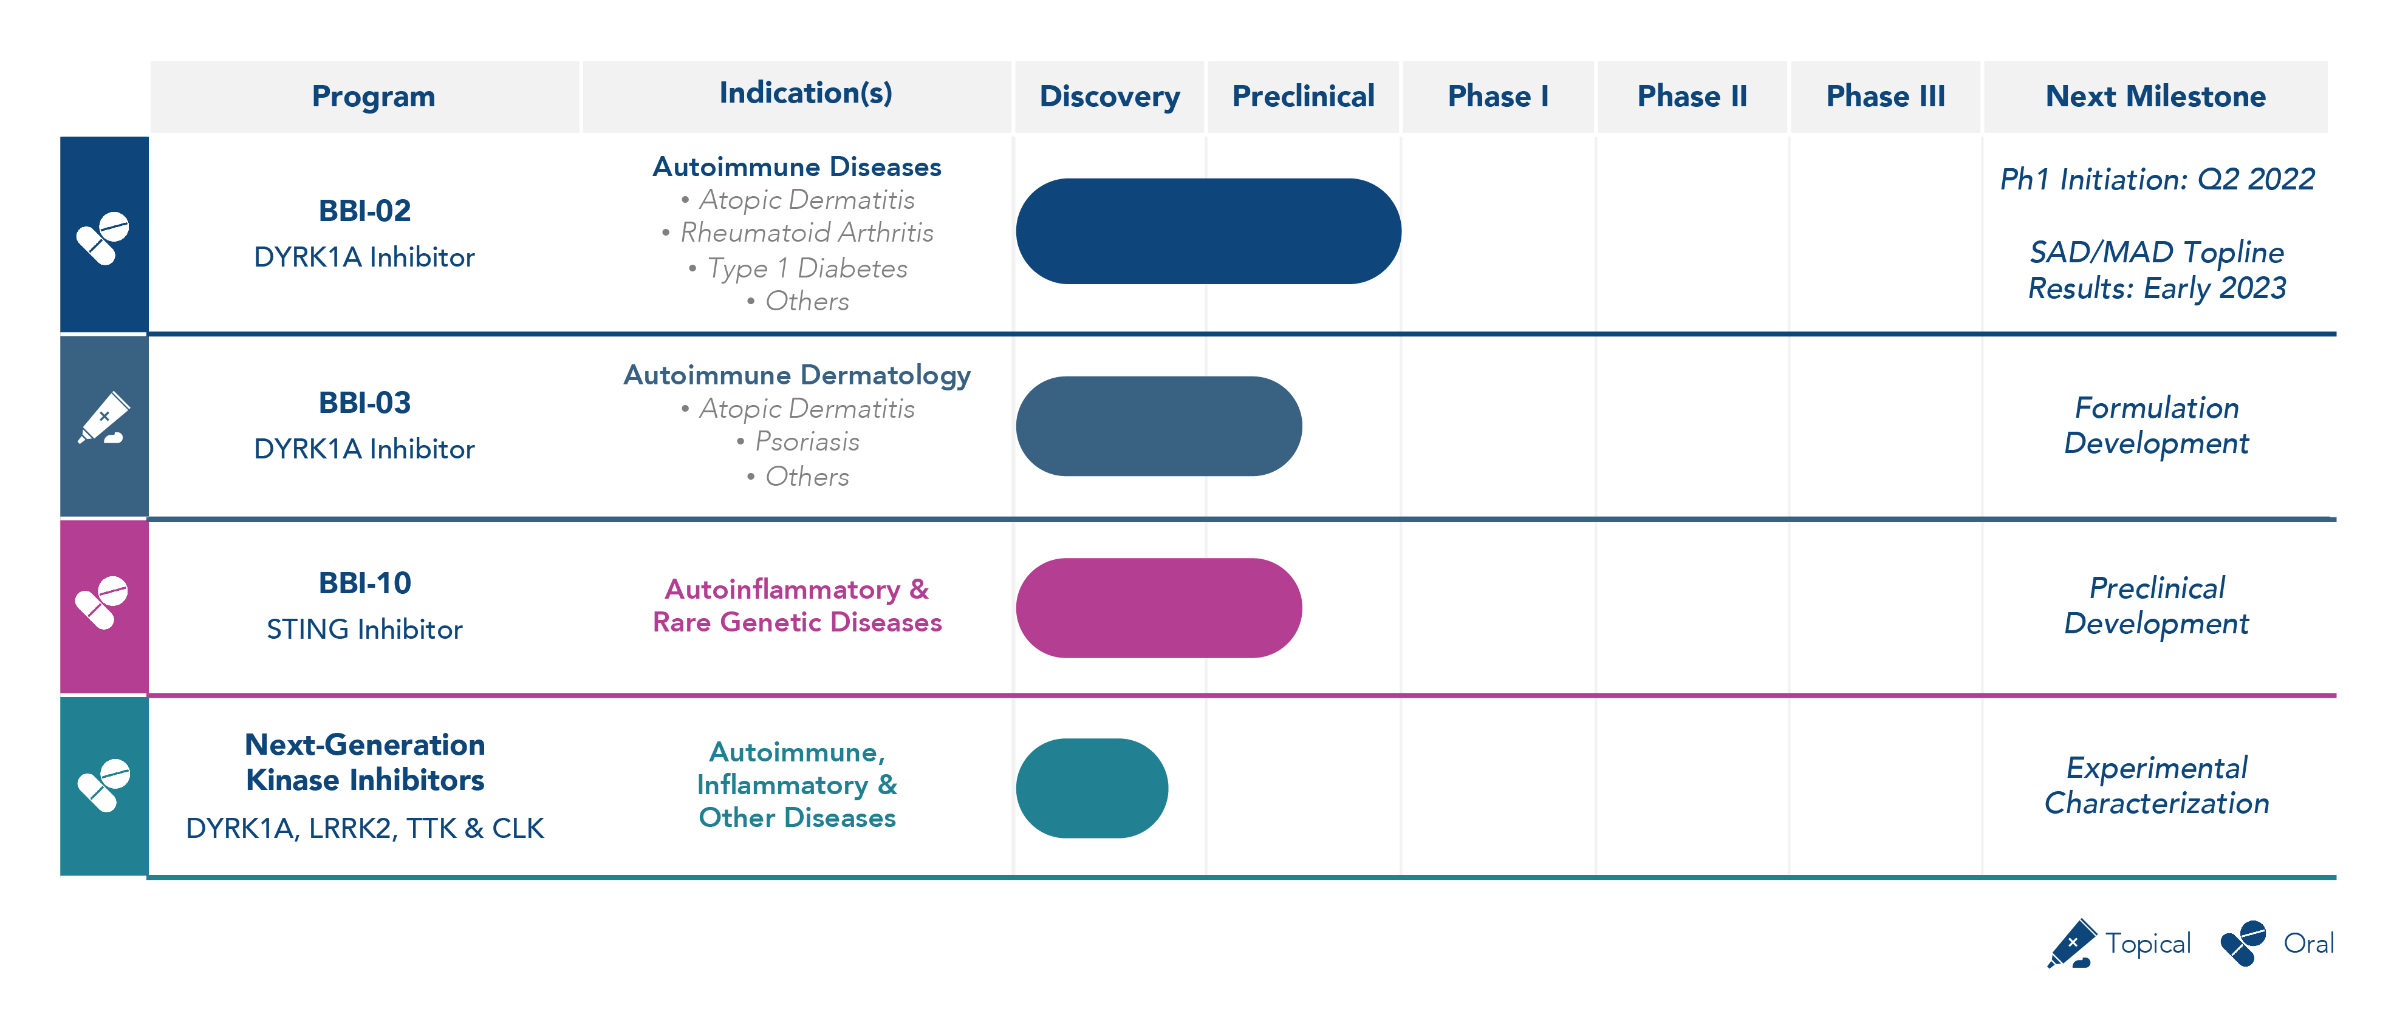Click the Next-Generation Kinase Inhibitors pill icon
The width and height of the screenshot is (2394, 1014).
pyautogui.click(x=103, y=784)
